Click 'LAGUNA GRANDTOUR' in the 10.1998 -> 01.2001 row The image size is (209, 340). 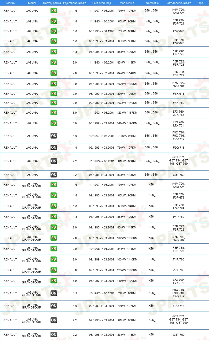tap(32, 249)
